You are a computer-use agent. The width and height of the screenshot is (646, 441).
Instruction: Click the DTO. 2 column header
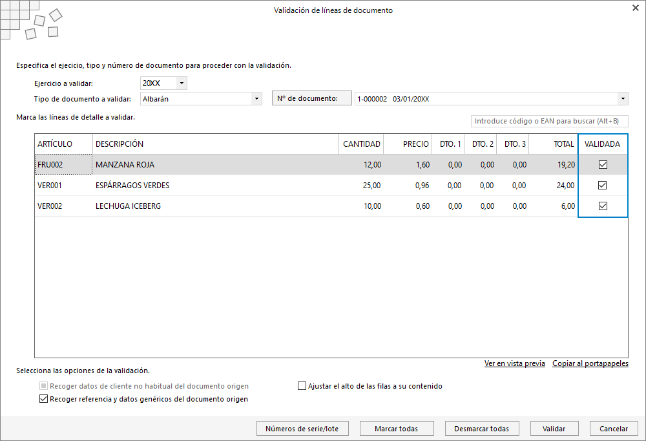click(481, 144)
